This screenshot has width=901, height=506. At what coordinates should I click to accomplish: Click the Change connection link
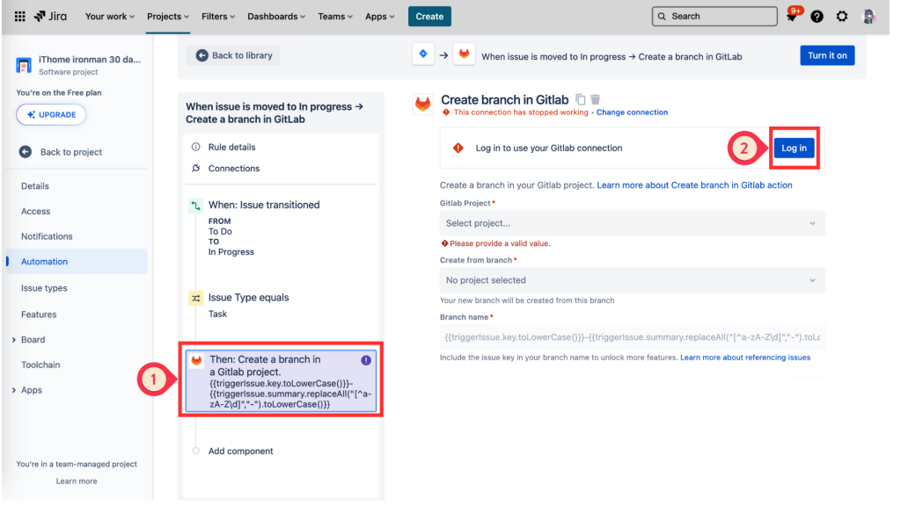coord(632,112)
